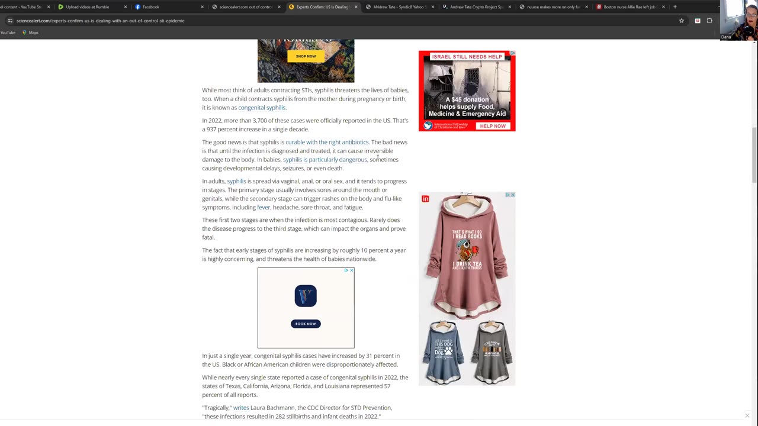Open the sciencealert.com out of control tab
Screen dimensions: 758x426
coord(245,7)
